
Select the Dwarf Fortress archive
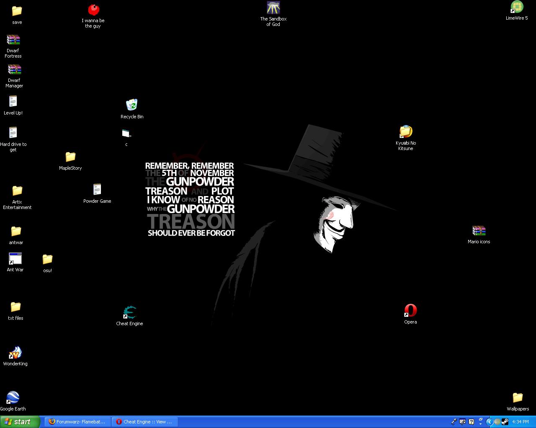[x=13, y=40]
